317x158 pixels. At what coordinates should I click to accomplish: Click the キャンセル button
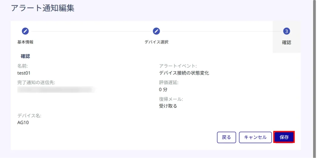click(x=255, y=137)
